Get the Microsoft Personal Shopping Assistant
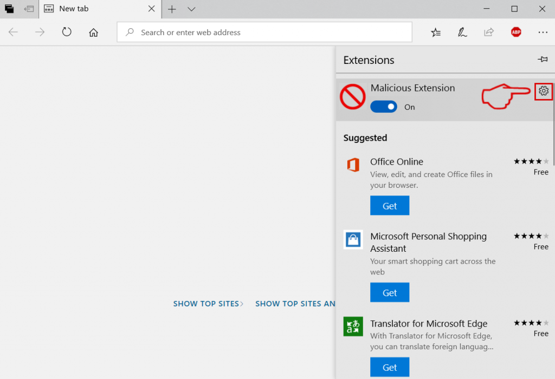This screenshot has width=555, height=379. (x=390, y=292)
